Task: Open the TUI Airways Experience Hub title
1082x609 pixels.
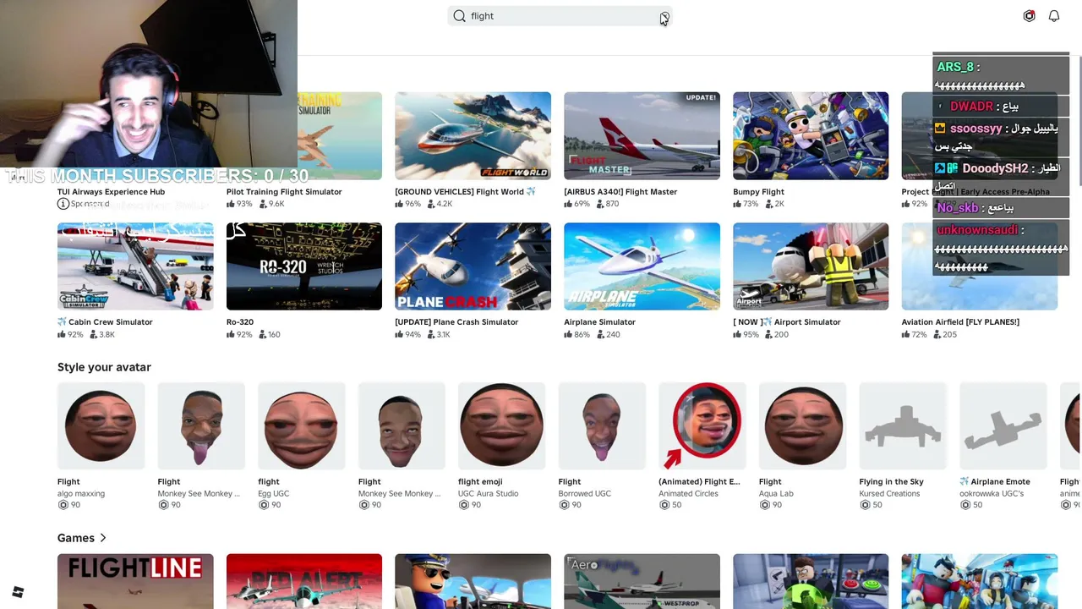Action: pyautogui.click(x=111, y=192)
